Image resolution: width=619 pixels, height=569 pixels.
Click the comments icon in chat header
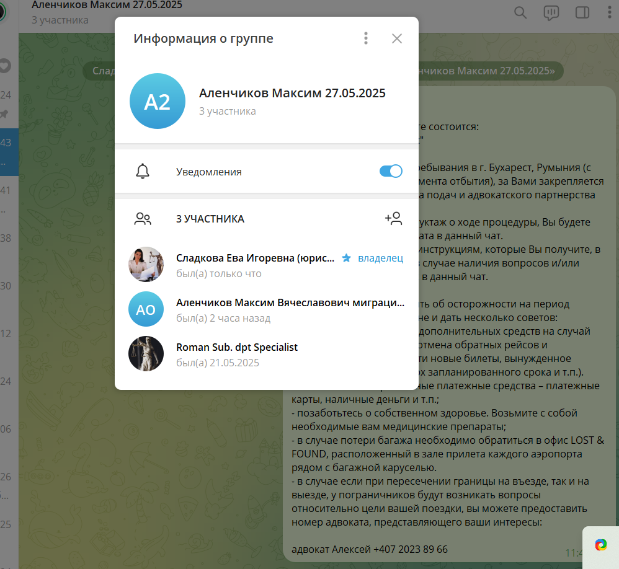(551, 13)
